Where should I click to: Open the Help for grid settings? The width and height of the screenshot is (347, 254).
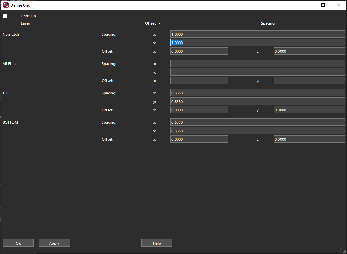(x=157, y=243)
